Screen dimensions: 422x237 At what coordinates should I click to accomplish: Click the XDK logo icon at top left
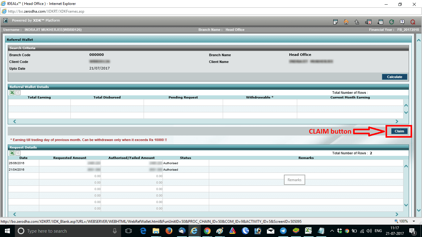pyautogui.click(x=6, y=21)
